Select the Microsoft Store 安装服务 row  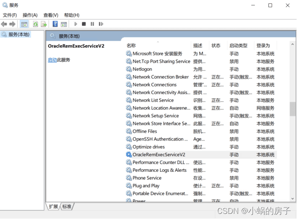(201, 54)
